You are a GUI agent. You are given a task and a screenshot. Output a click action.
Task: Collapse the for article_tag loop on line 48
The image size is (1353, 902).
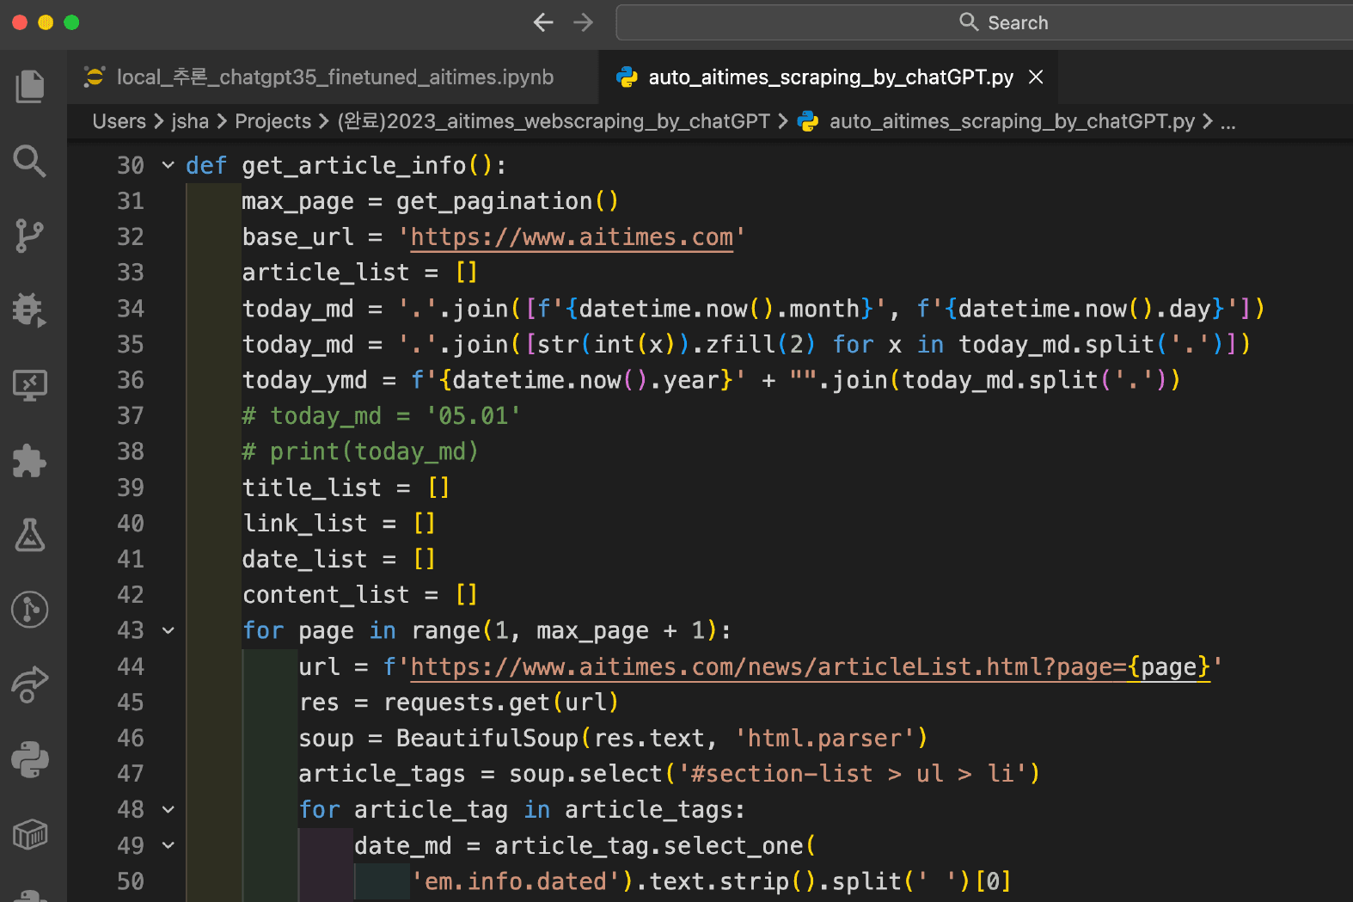click(x=168, y=809)
